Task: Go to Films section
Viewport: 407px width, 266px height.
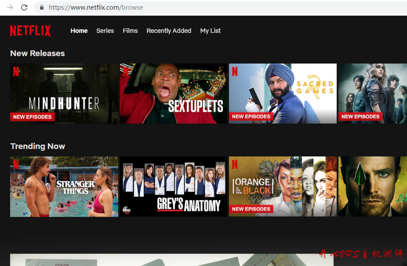Action: click(130, 31)
